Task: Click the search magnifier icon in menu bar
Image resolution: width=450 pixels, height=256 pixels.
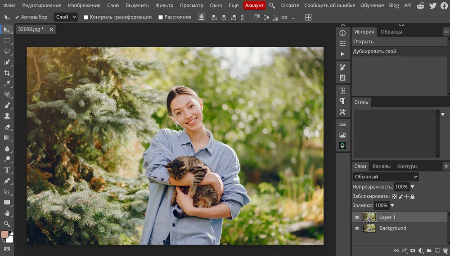Action: [x=272, y=5]
